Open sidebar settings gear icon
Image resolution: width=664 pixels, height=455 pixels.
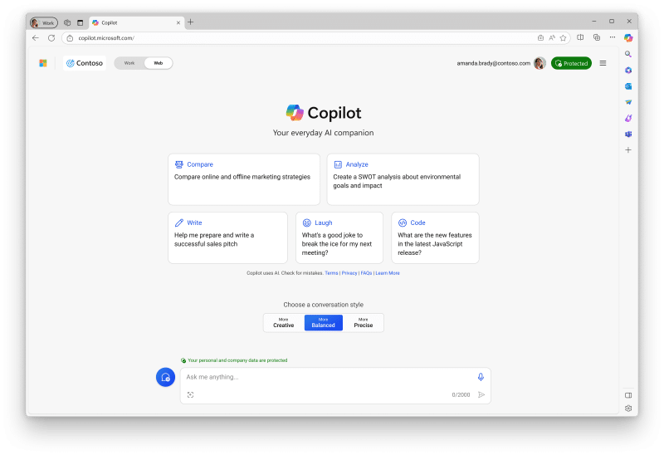tap(628, 409)
